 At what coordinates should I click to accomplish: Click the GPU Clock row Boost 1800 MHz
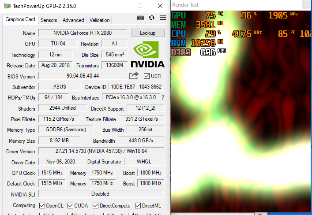pyautogui.click(x=150, y=173)
